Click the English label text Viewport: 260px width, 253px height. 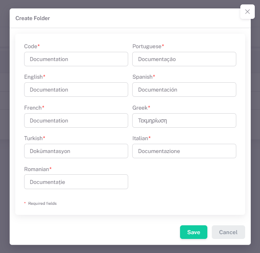click(33, 77)
